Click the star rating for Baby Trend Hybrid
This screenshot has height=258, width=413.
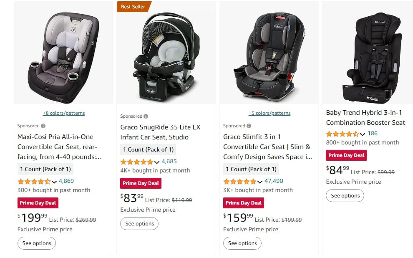coord(342,134)
